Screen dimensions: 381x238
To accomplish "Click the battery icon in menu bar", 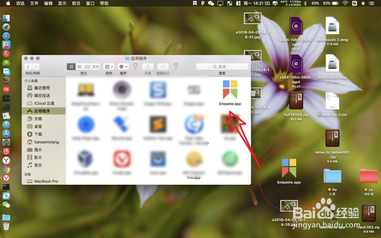I will 335,3.
